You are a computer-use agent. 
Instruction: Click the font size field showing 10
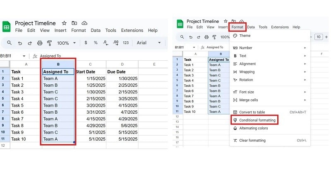(319, 37)
